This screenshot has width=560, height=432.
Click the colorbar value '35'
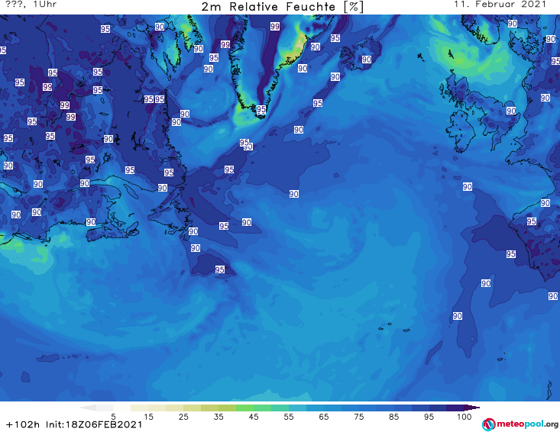click(218, 417)
